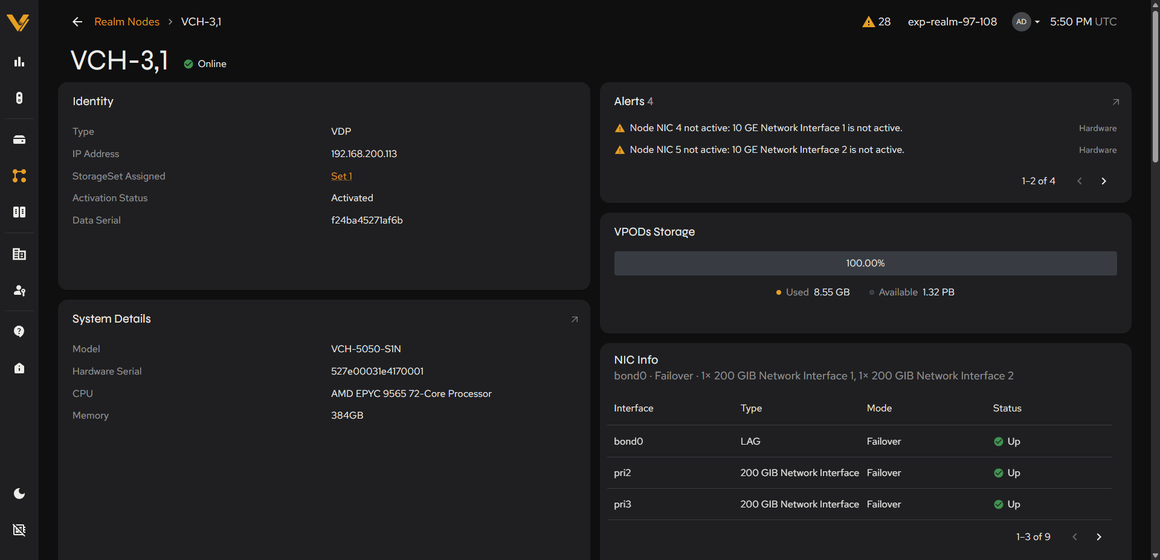Go to previous alerts page

click(1080, 181)
